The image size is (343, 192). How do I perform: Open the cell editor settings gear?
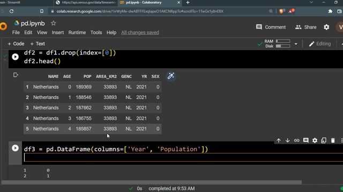315,140
